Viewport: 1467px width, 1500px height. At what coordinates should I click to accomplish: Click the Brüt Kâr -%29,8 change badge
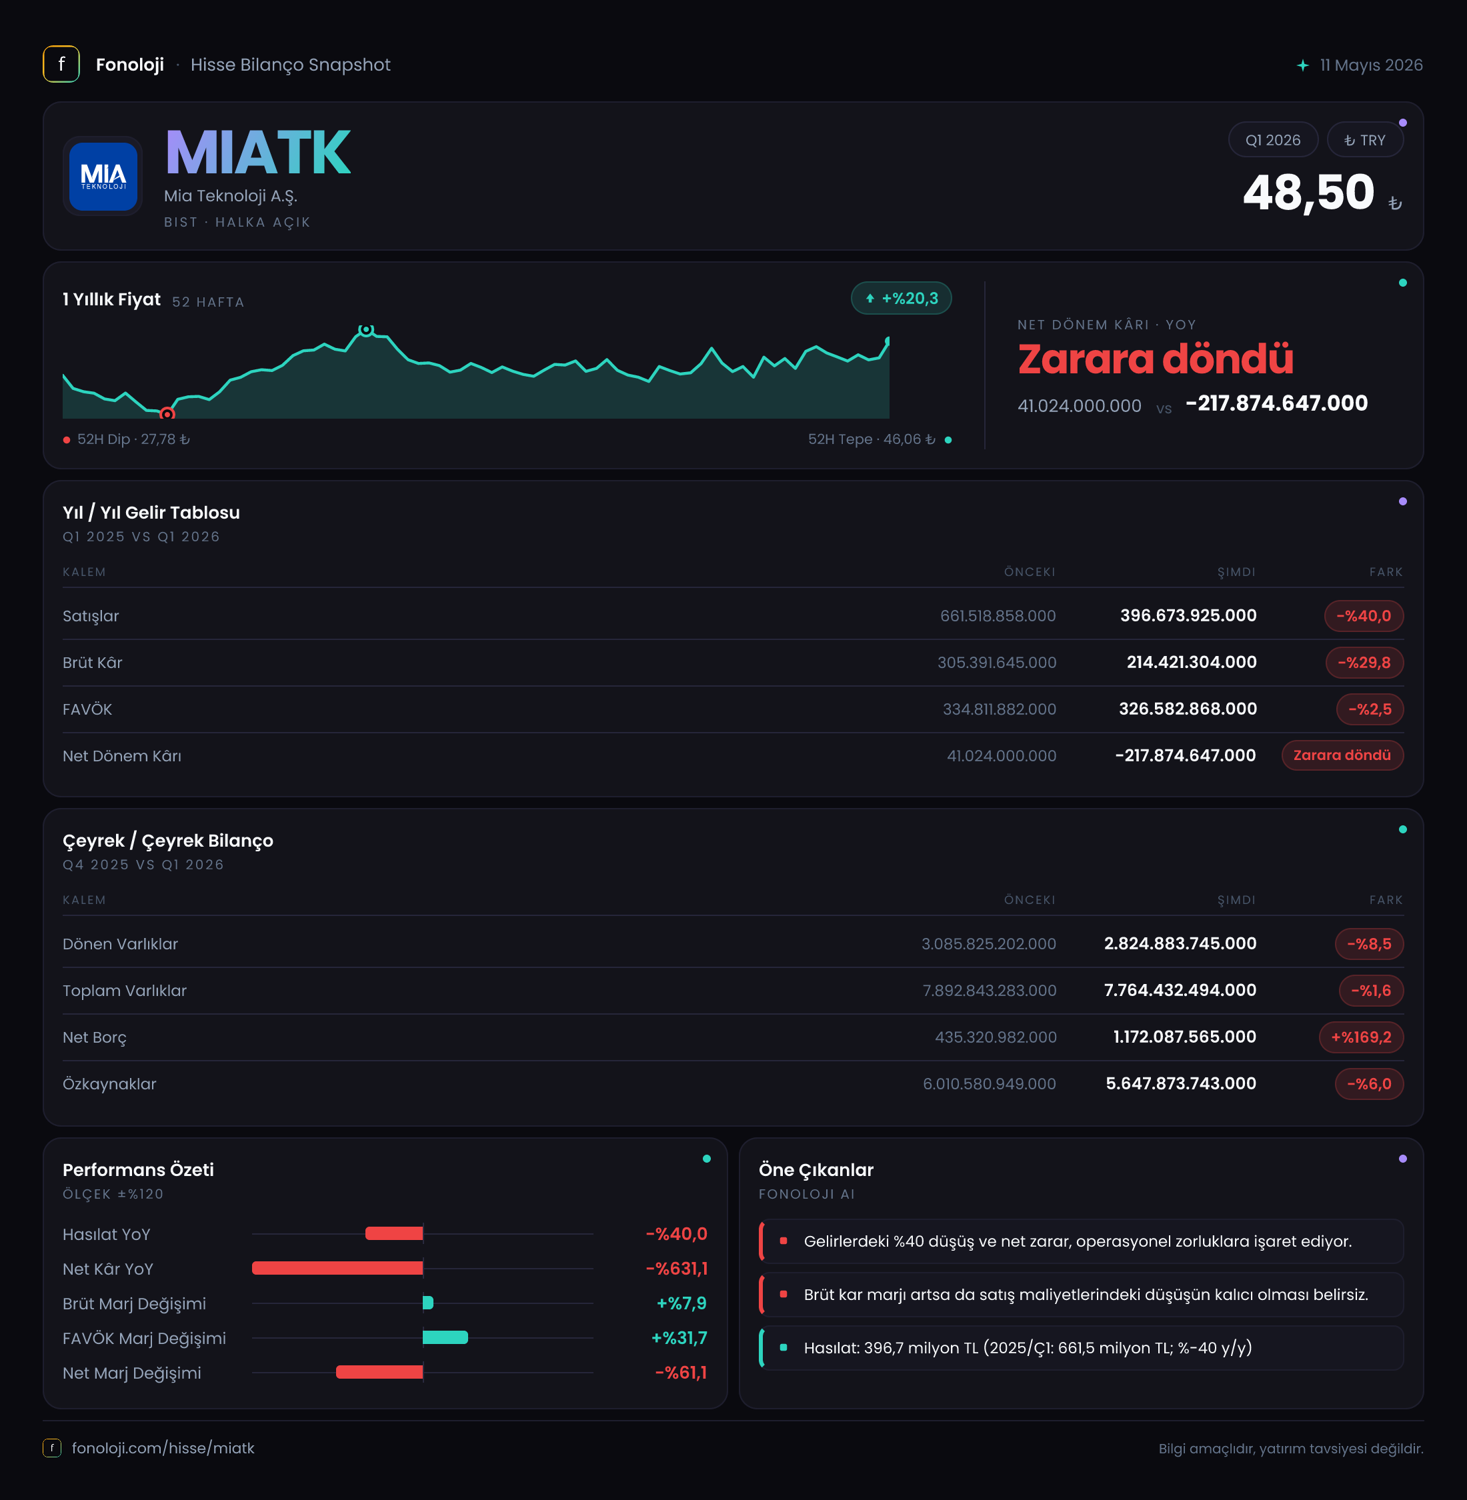(x=1364, y=663)
